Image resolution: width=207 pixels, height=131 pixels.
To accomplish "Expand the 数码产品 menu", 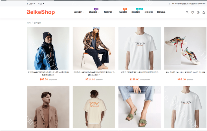I will (x=109, y=12).
